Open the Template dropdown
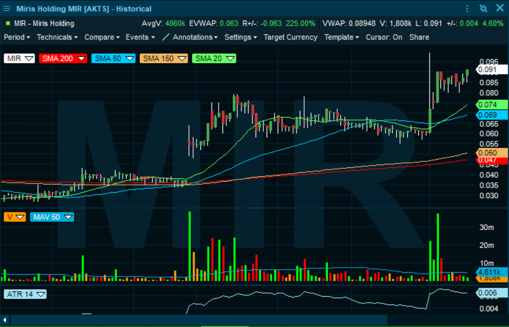 342,37
